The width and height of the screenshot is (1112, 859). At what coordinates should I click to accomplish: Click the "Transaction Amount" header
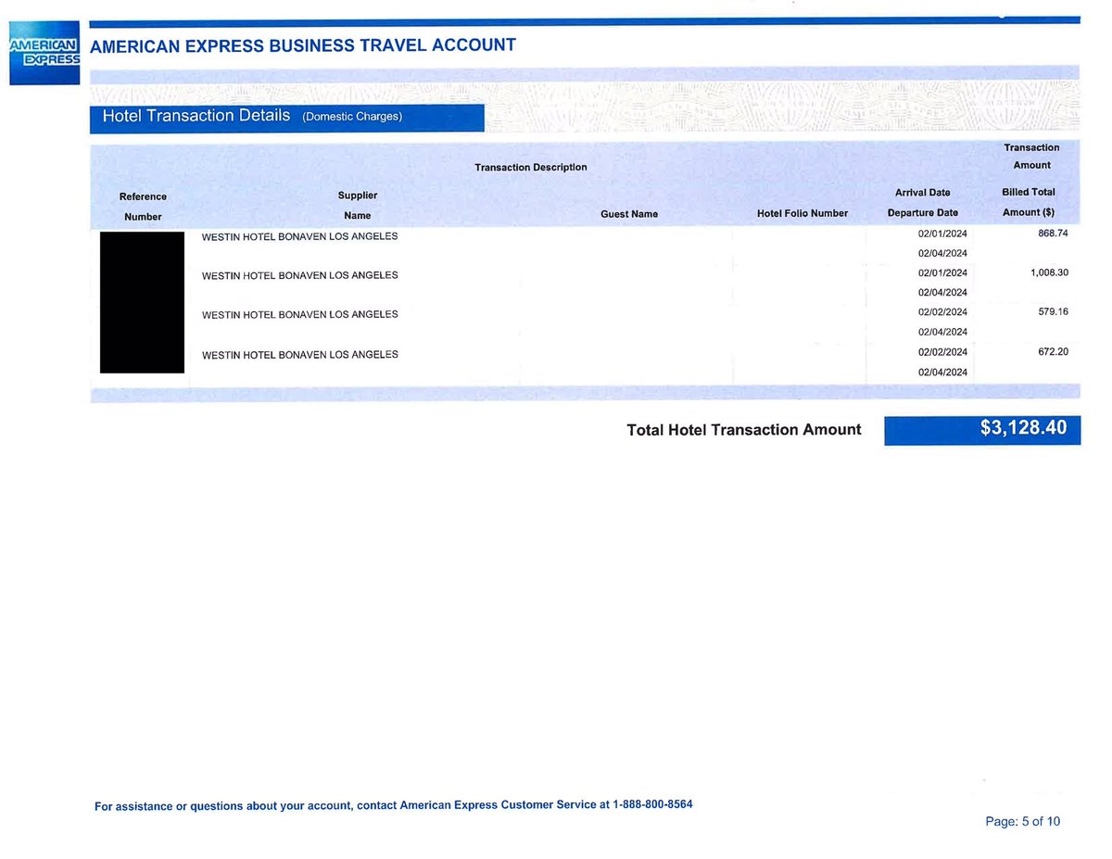tap(1031, 157)
